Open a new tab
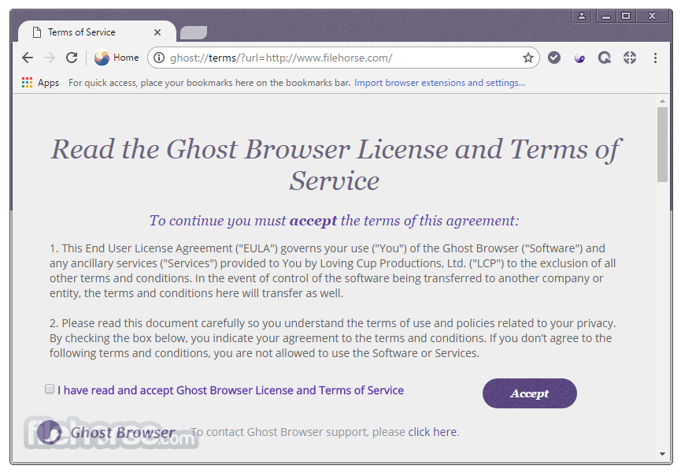 (x=194, y=32)
